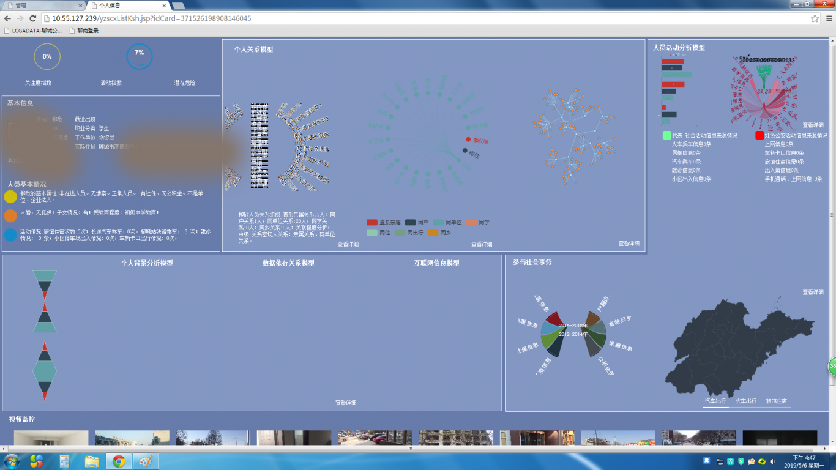
Task: Click the browser forward arrow
Action: 20,18
